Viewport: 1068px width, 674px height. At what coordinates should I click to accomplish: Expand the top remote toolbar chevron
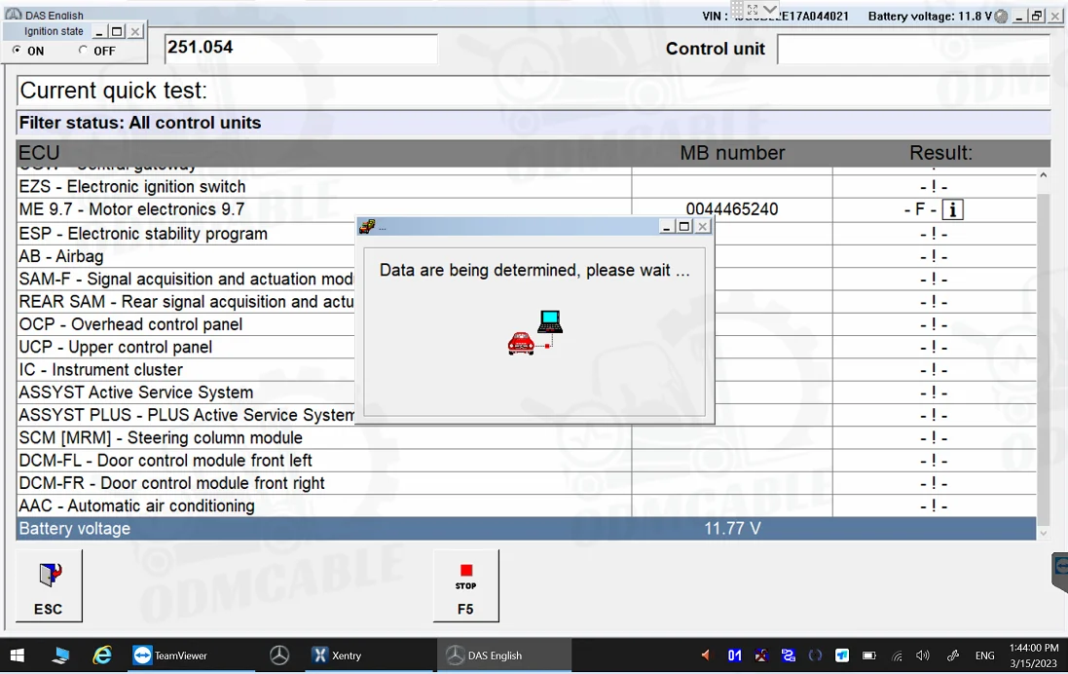tap(770, 10)
